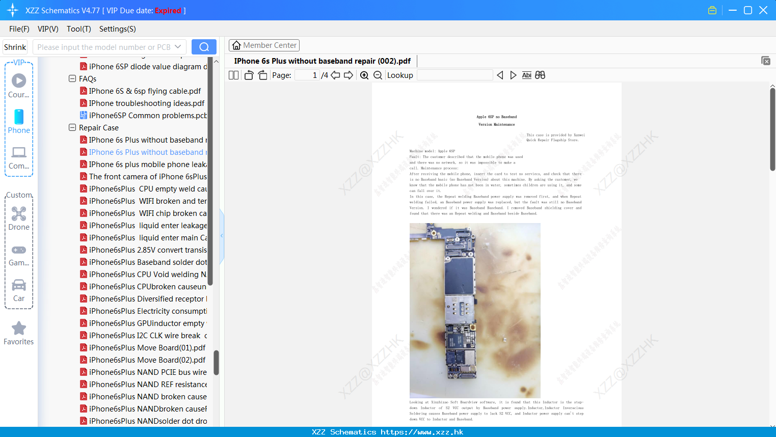Select the IPhone 6s Plus baseband repair tab
This screenshot has width=776, height=437.
pyautogui.click(x=322, y=61)
